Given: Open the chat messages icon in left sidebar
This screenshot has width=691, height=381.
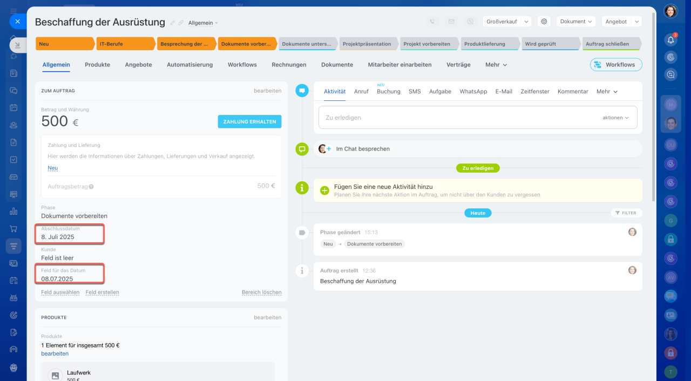Looking at the screenshot, I should coord(13,90).
